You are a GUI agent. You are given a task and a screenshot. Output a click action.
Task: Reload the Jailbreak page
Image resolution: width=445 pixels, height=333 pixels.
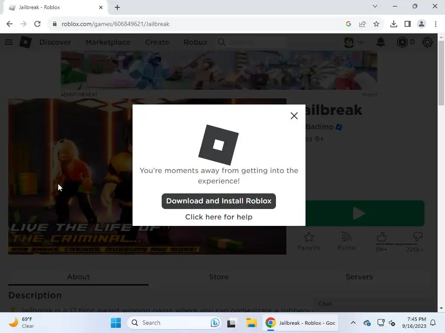click(x=37, y=24)
